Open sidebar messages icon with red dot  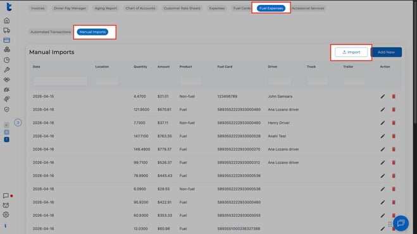pyautogui.click(x=6, y=195)
